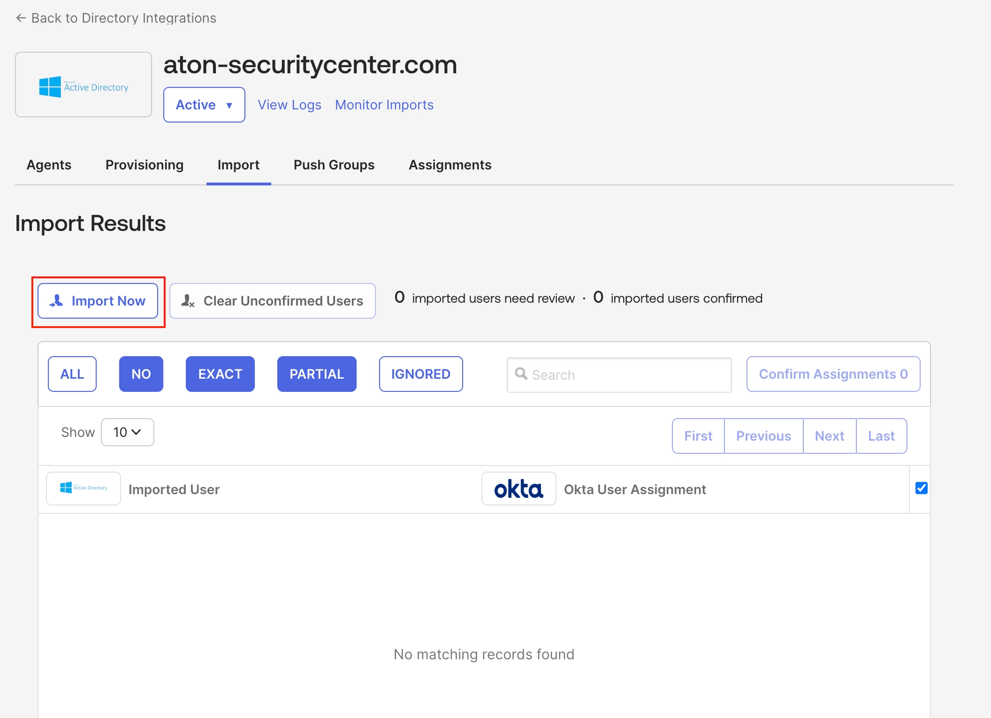Open the View Logs link
This screenshot has width=991, height=718.
point(289,105)
